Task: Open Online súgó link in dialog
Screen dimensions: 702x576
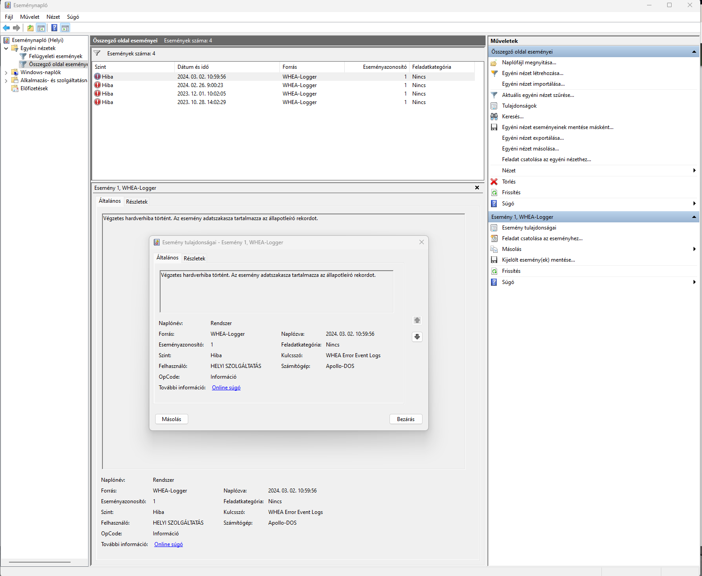Action: pos(226,388)
